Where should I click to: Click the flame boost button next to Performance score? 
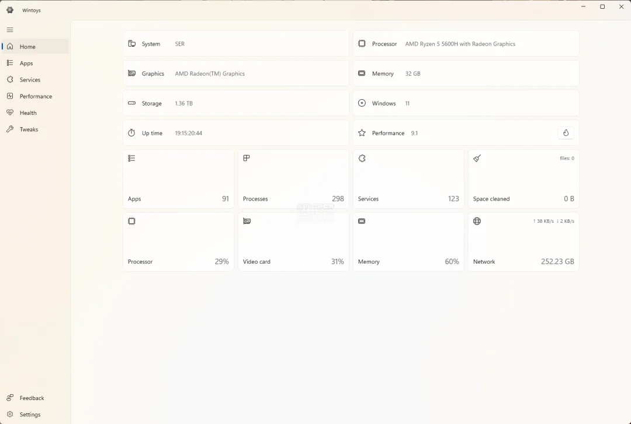pyautogui.click(x=566, y=132)
